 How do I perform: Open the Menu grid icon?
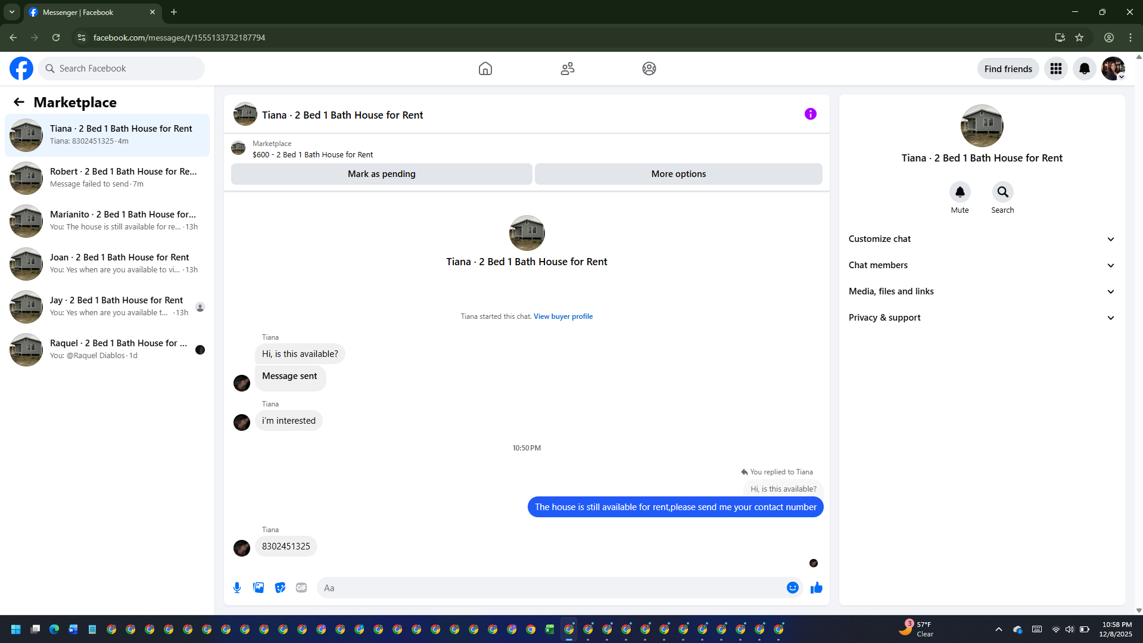(x=1056, y=69)
